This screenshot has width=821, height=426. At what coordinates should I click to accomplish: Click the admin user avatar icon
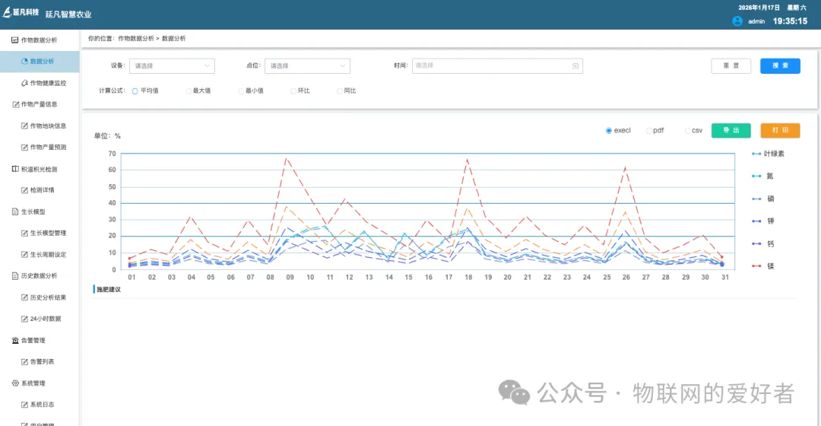737,21
